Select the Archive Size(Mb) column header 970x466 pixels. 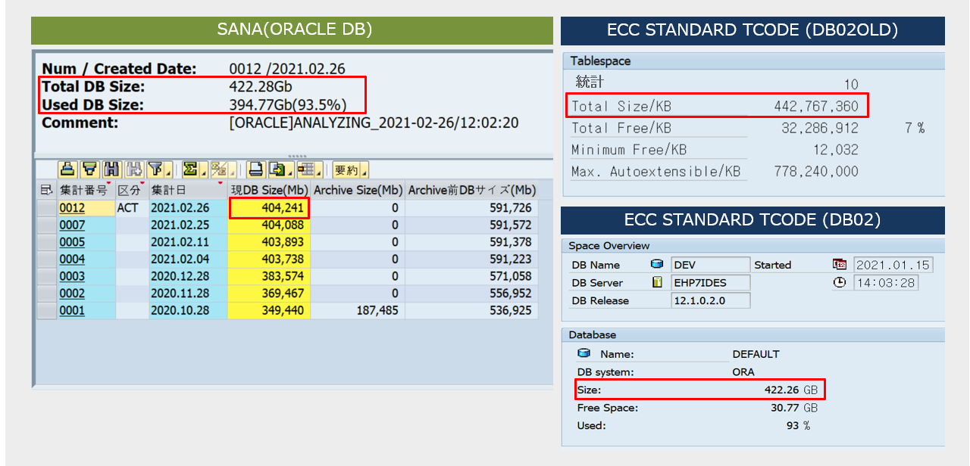coord(358,190)
